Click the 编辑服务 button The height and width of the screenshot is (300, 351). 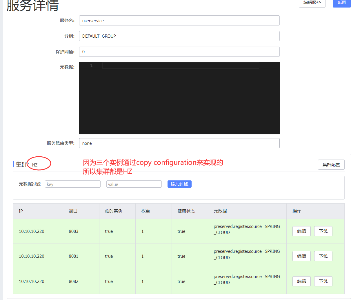click(312, 3)
